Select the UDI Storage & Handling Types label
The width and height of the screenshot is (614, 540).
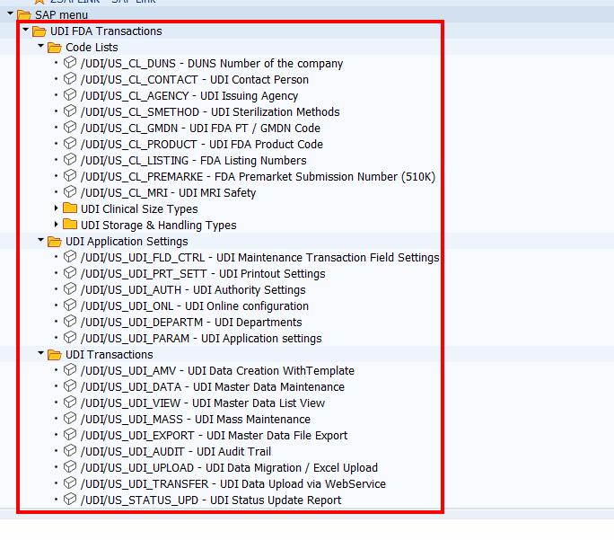(x=159, y=225)
